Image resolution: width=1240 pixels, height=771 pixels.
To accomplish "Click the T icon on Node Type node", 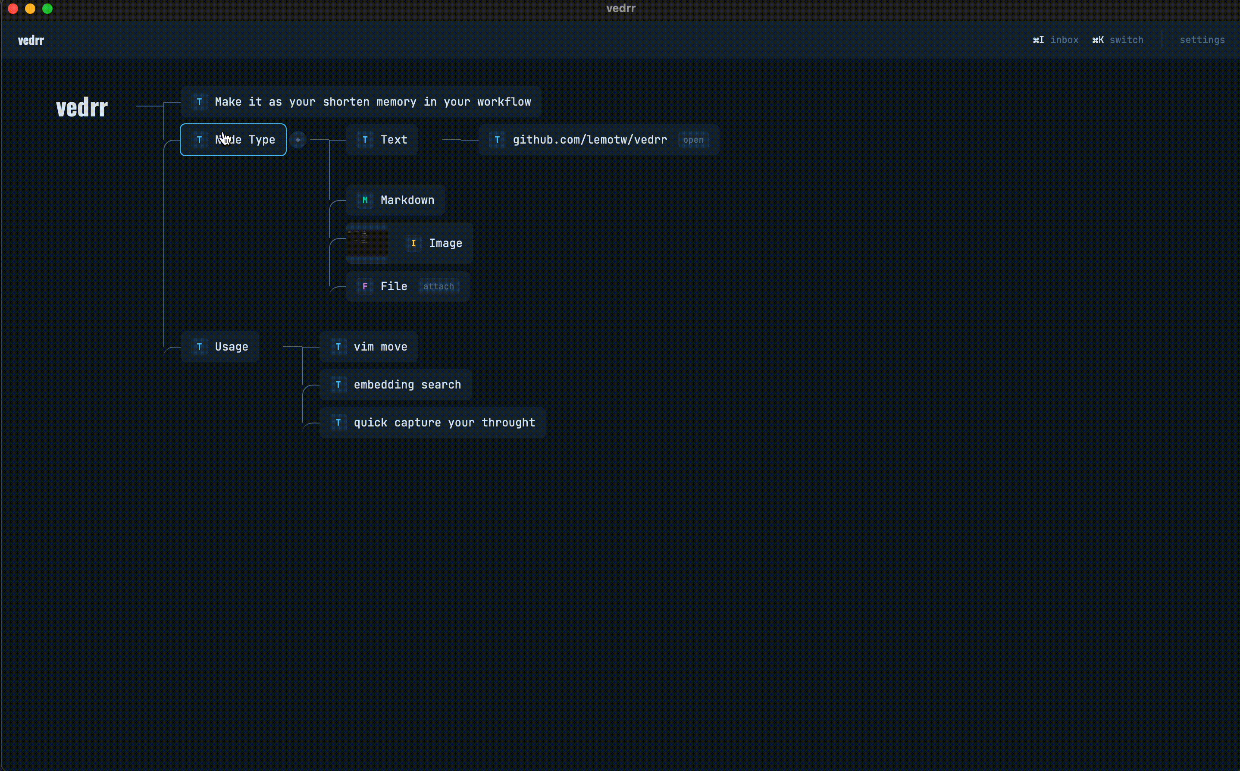I will (x=199, y=140).
